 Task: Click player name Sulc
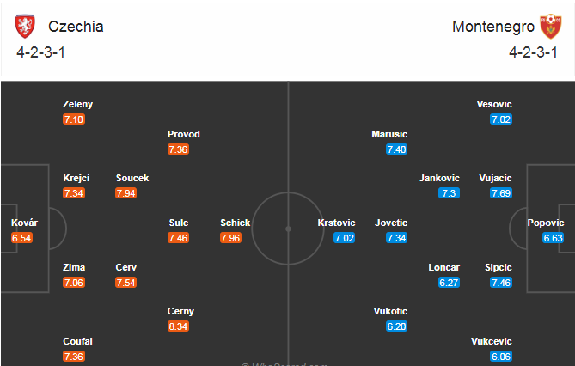click(x=179, y=223)
